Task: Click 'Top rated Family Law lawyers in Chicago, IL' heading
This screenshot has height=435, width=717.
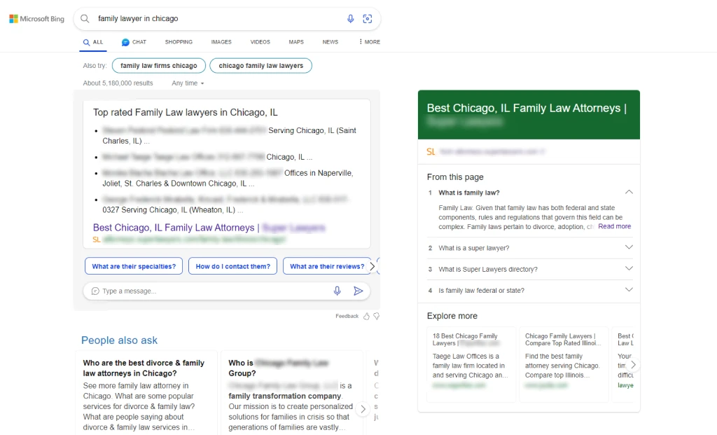Action: click(x=185, y=113)
